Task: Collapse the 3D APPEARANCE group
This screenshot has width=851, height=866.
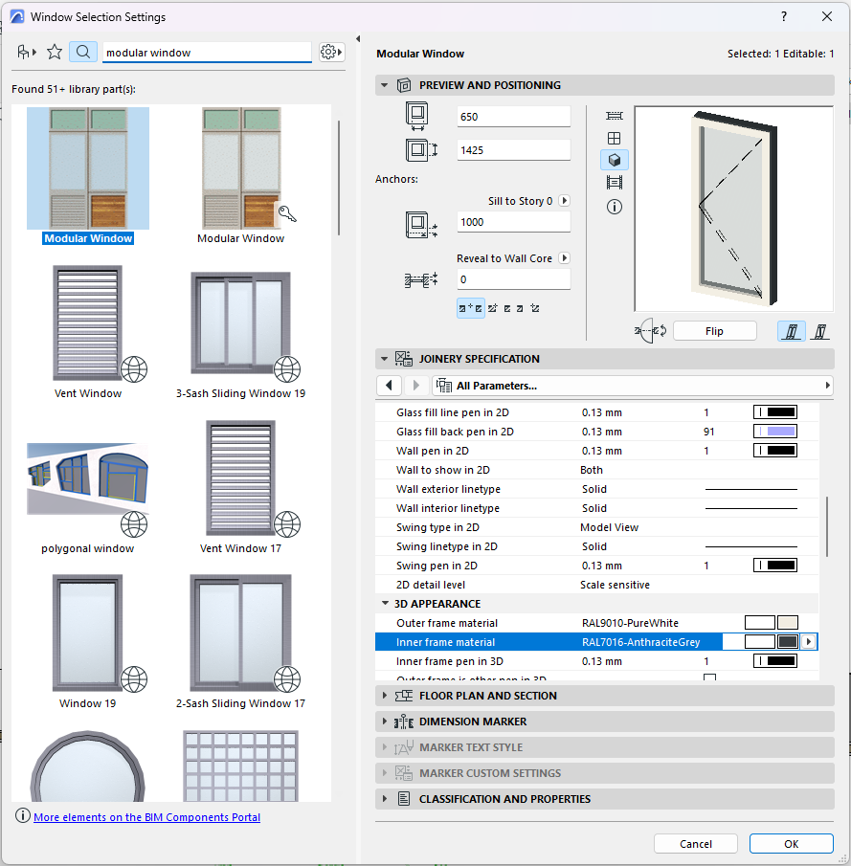Action: click(x=385, y=604)
